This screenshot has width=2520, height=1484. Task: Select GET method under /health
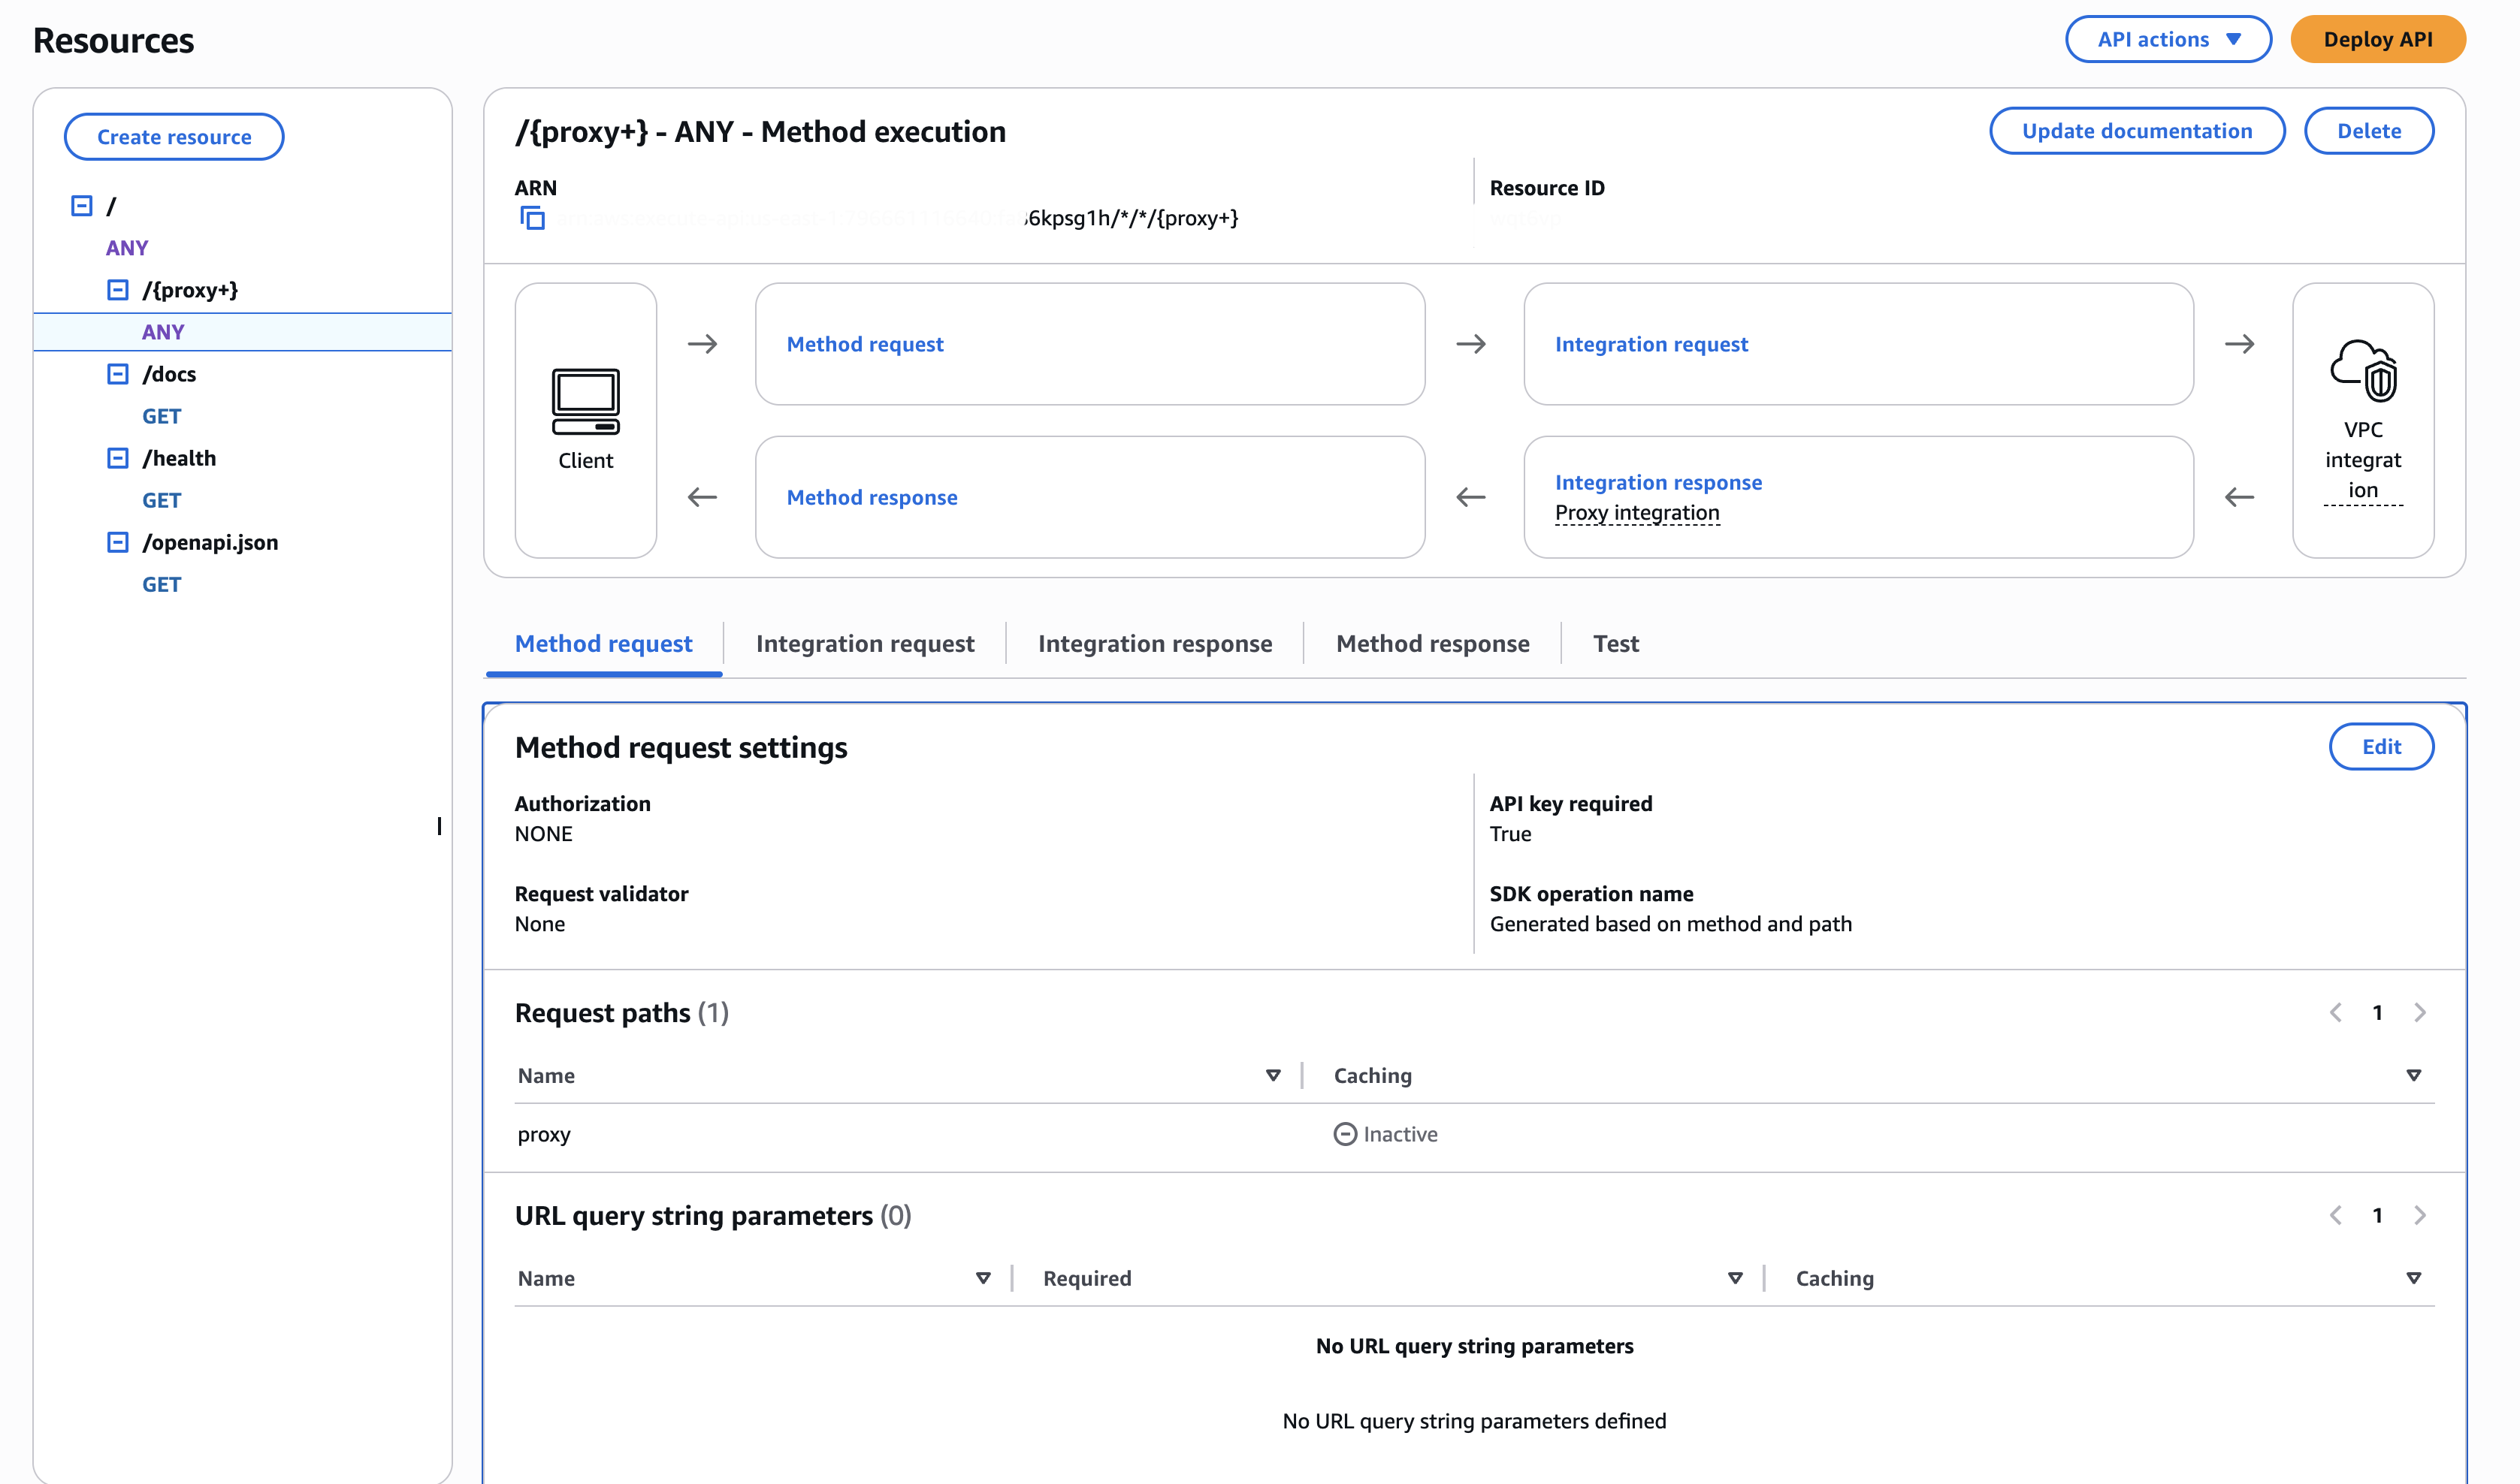click(x=161, y=501)
